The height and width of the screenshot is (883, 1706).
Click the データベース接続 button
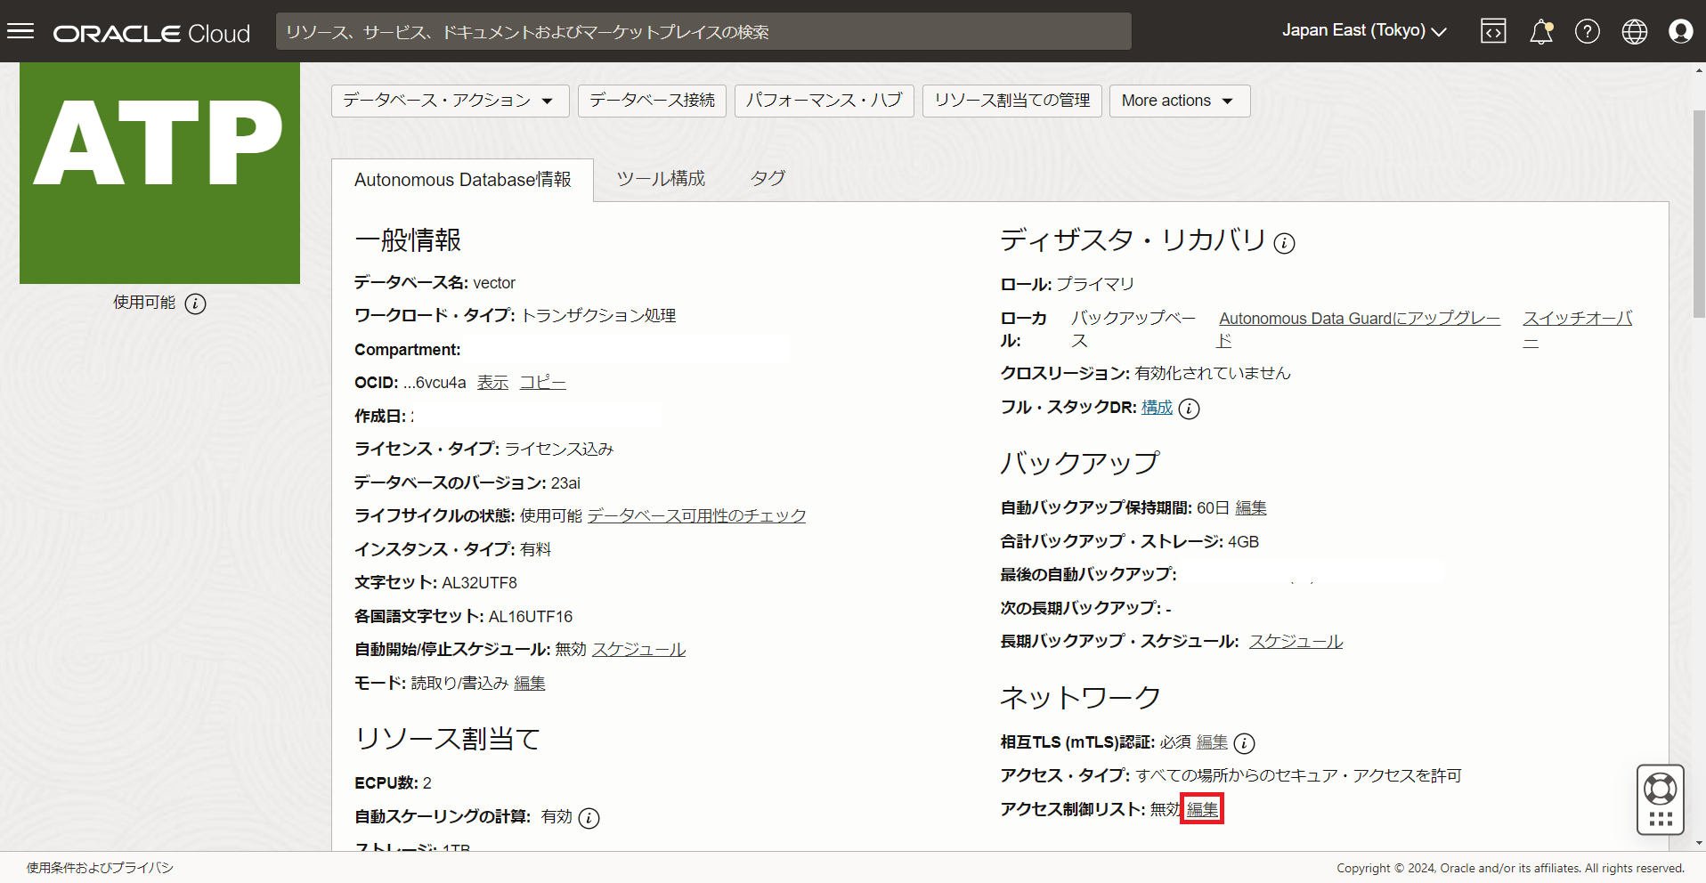click(652, 101)
